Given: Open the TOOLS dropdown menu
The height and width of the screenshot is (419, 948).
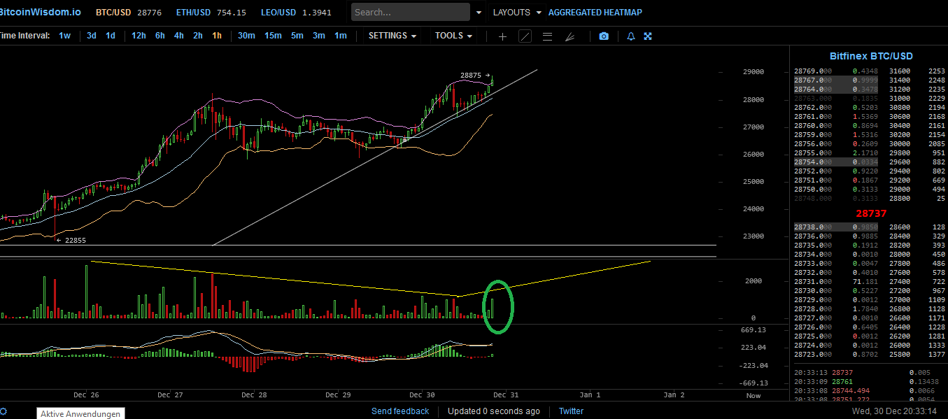Looking at the screenshot, I should [453, 36].
